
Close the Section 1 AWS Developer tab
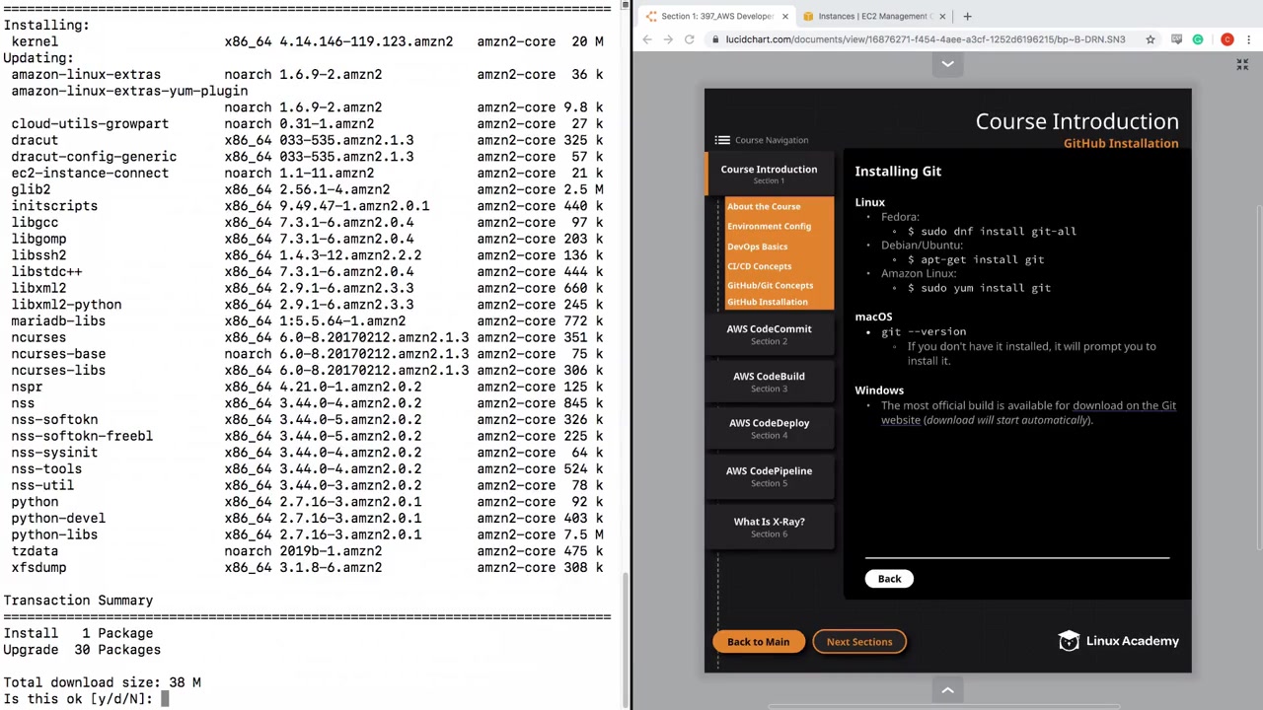point(785,16)
